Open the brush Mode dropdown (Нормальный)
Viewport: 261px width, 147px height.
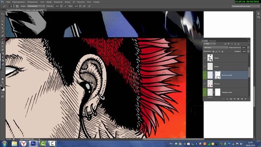click(36, 6)
